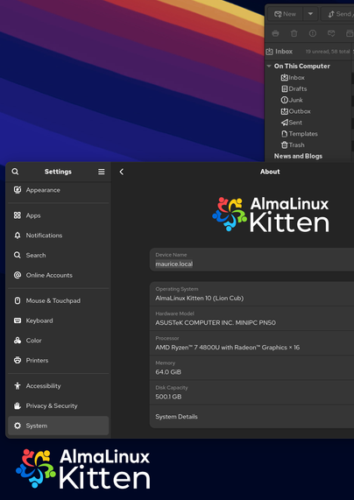
Task: Click the System gear icon
Action: [x=18, y=426]
